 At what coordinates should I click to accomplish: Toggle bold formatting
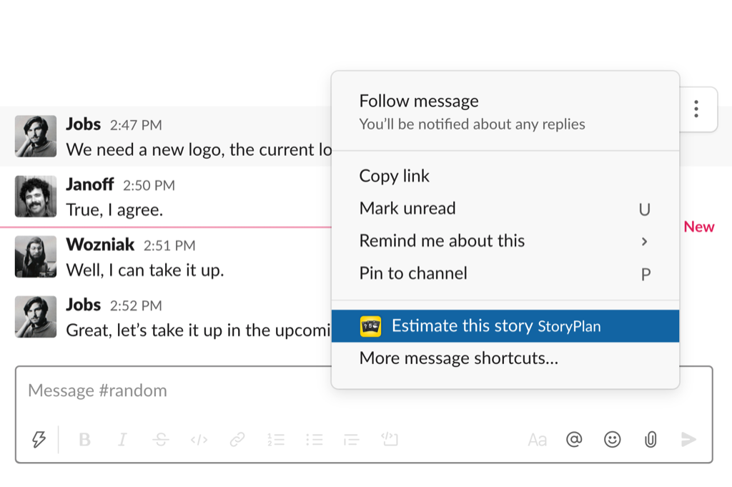point(84,439)
